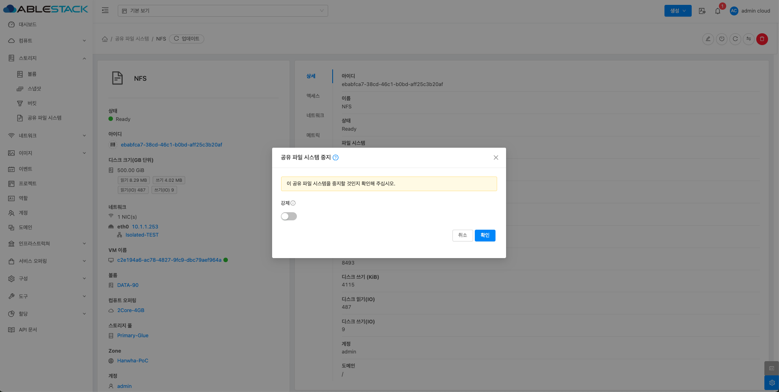Expand the 컴퓨트 sidebar menu
This screenshot has height=392, width=779.
(x=47, y=41)
